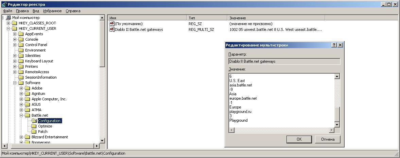
Task: Collapse the Battle.net key
Action: [21, 115]
